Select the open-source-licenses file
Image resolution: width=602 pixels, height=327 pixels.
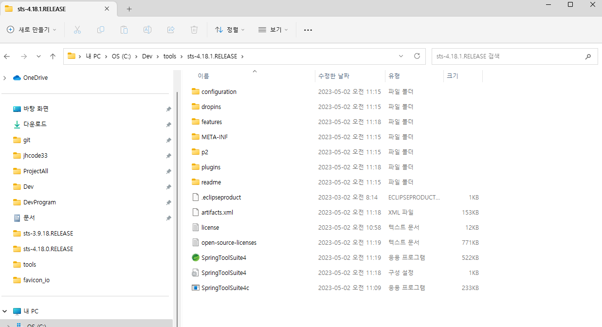[x=224, y=242]
